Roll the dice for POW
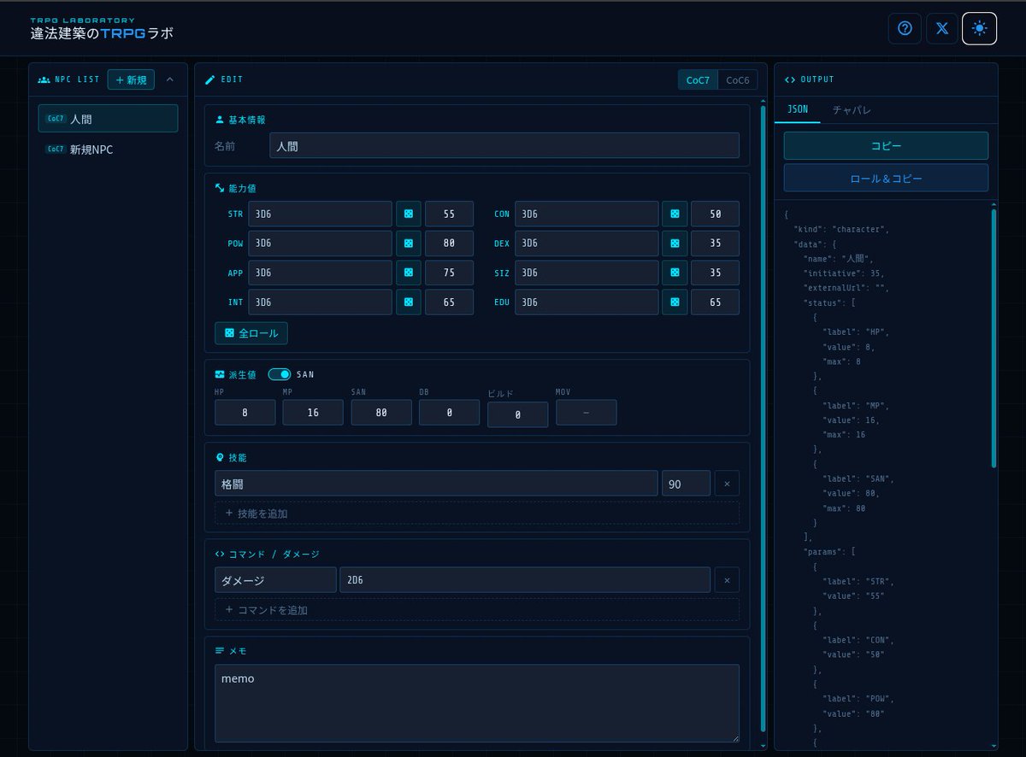 pos(409,244)
